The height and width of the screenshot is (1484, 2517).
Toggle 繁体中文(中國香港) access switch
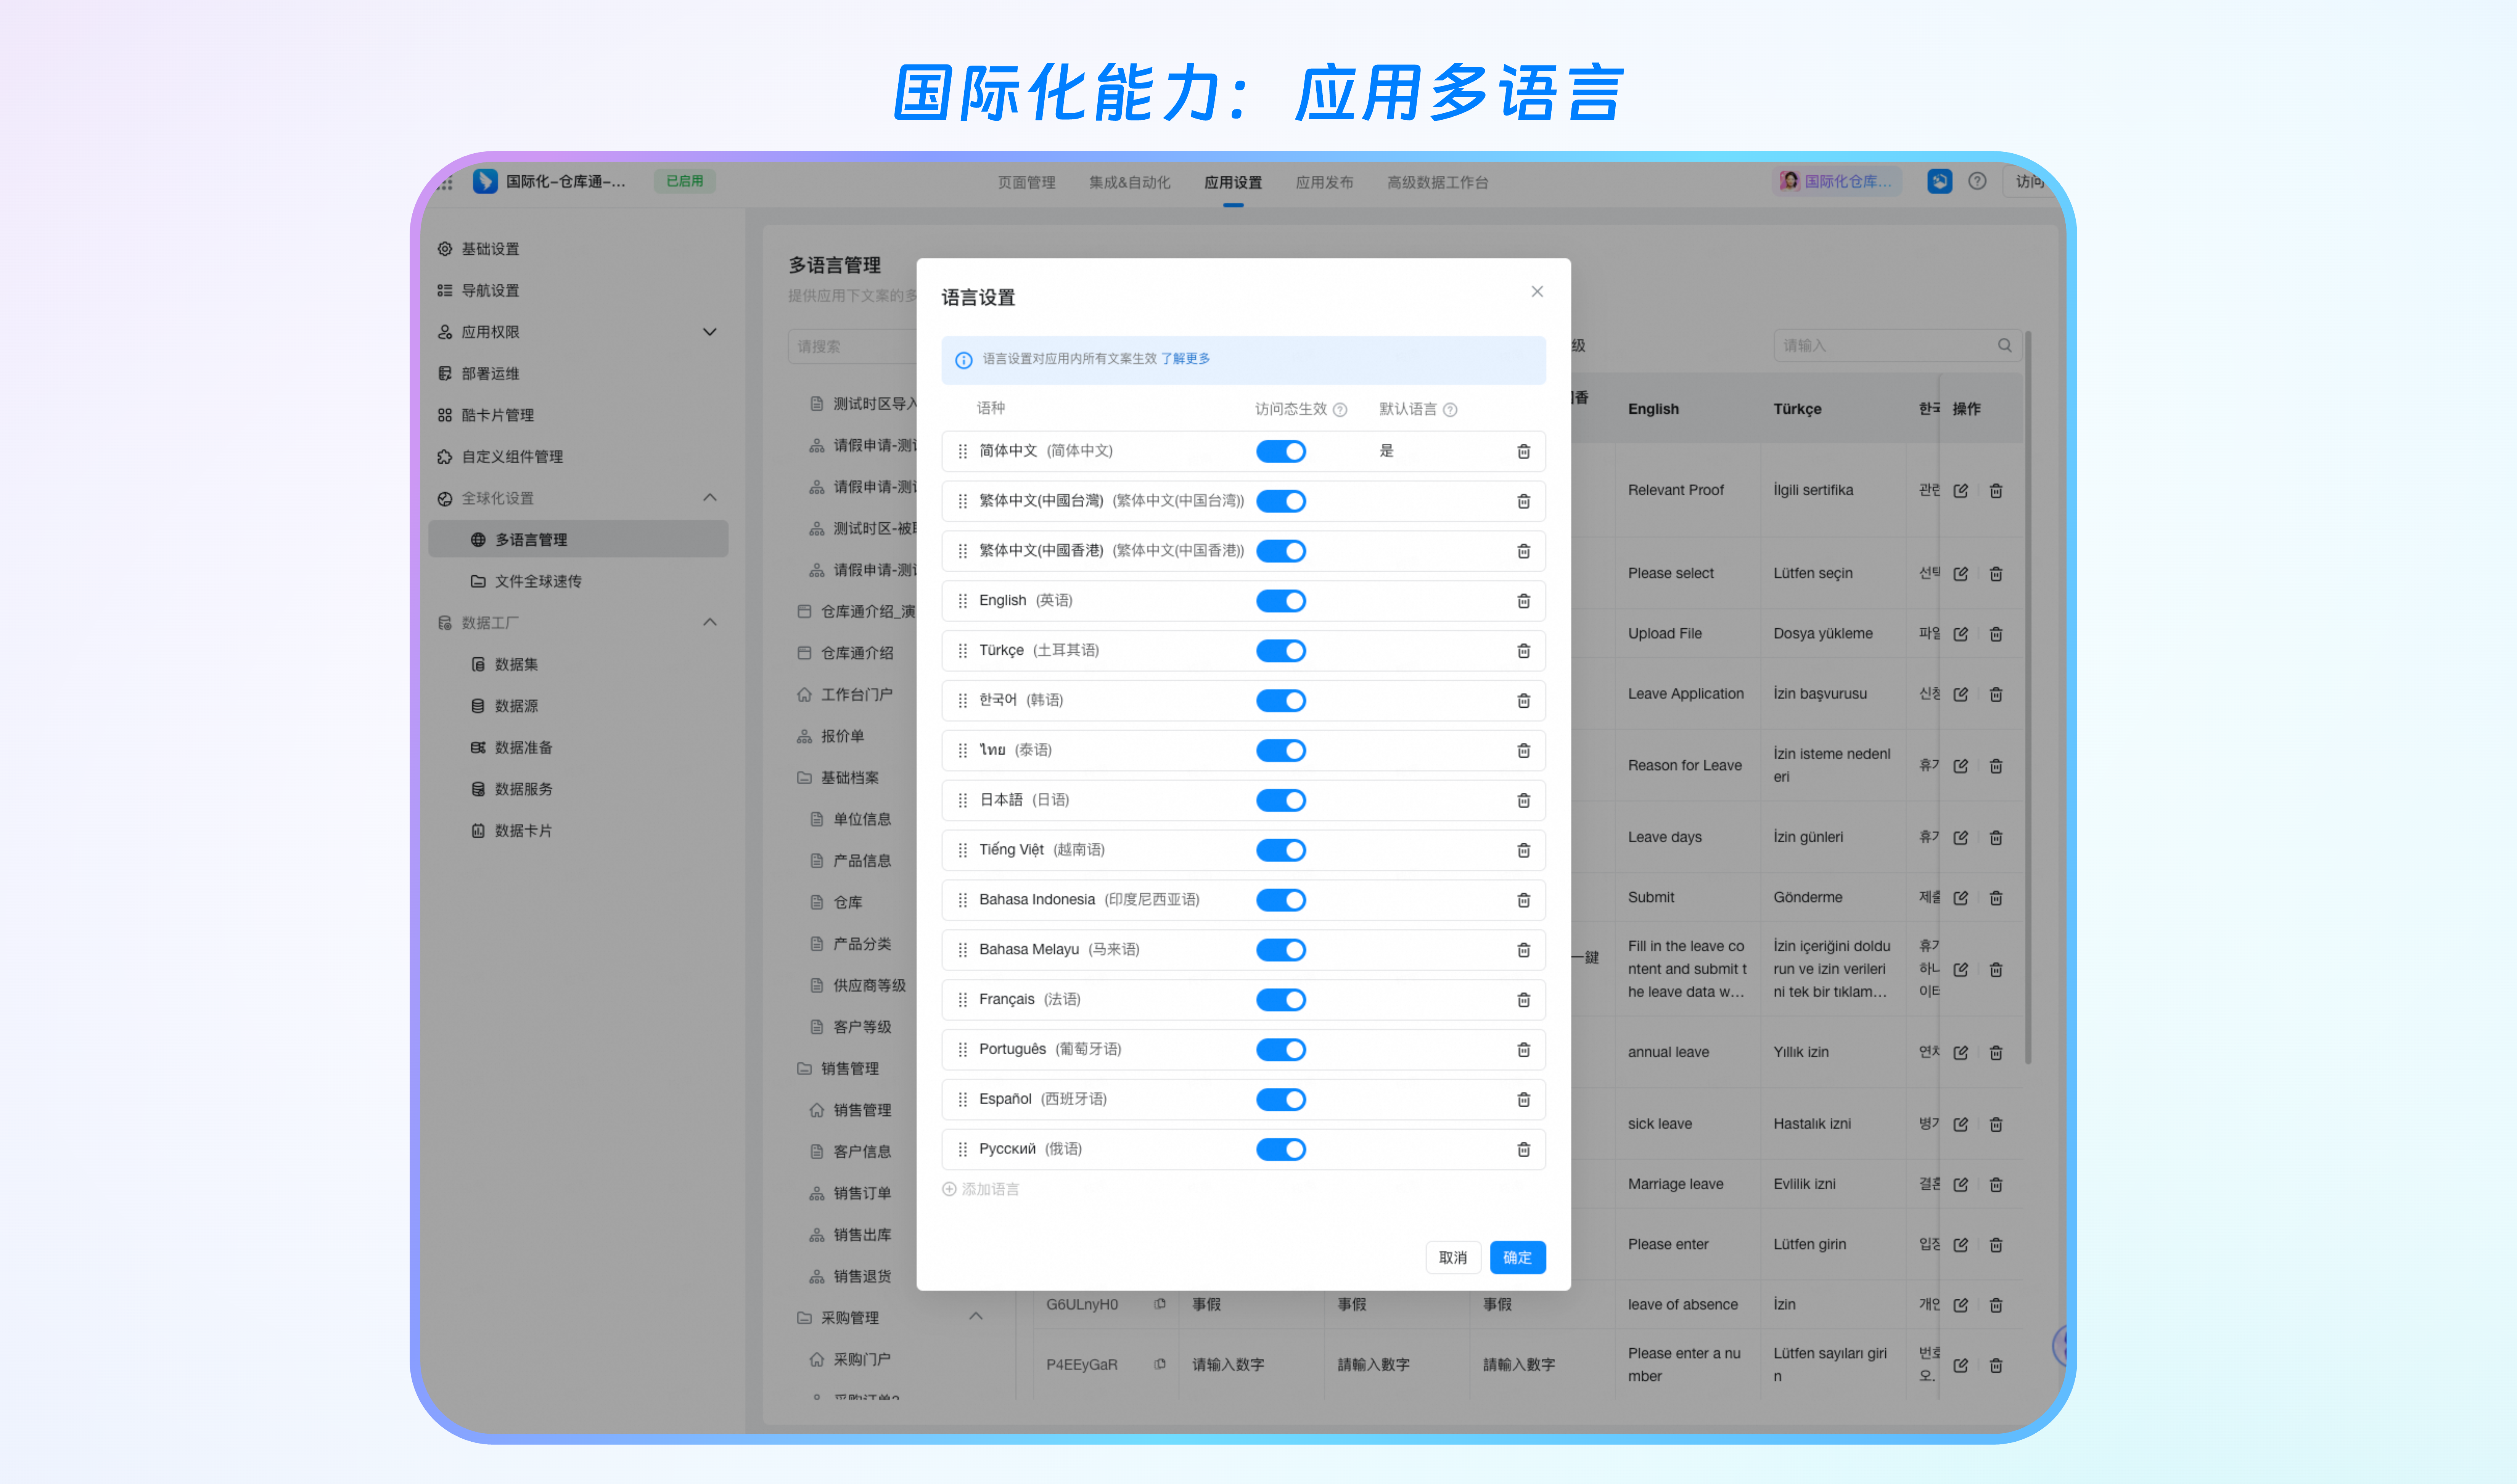(1281, 551)
